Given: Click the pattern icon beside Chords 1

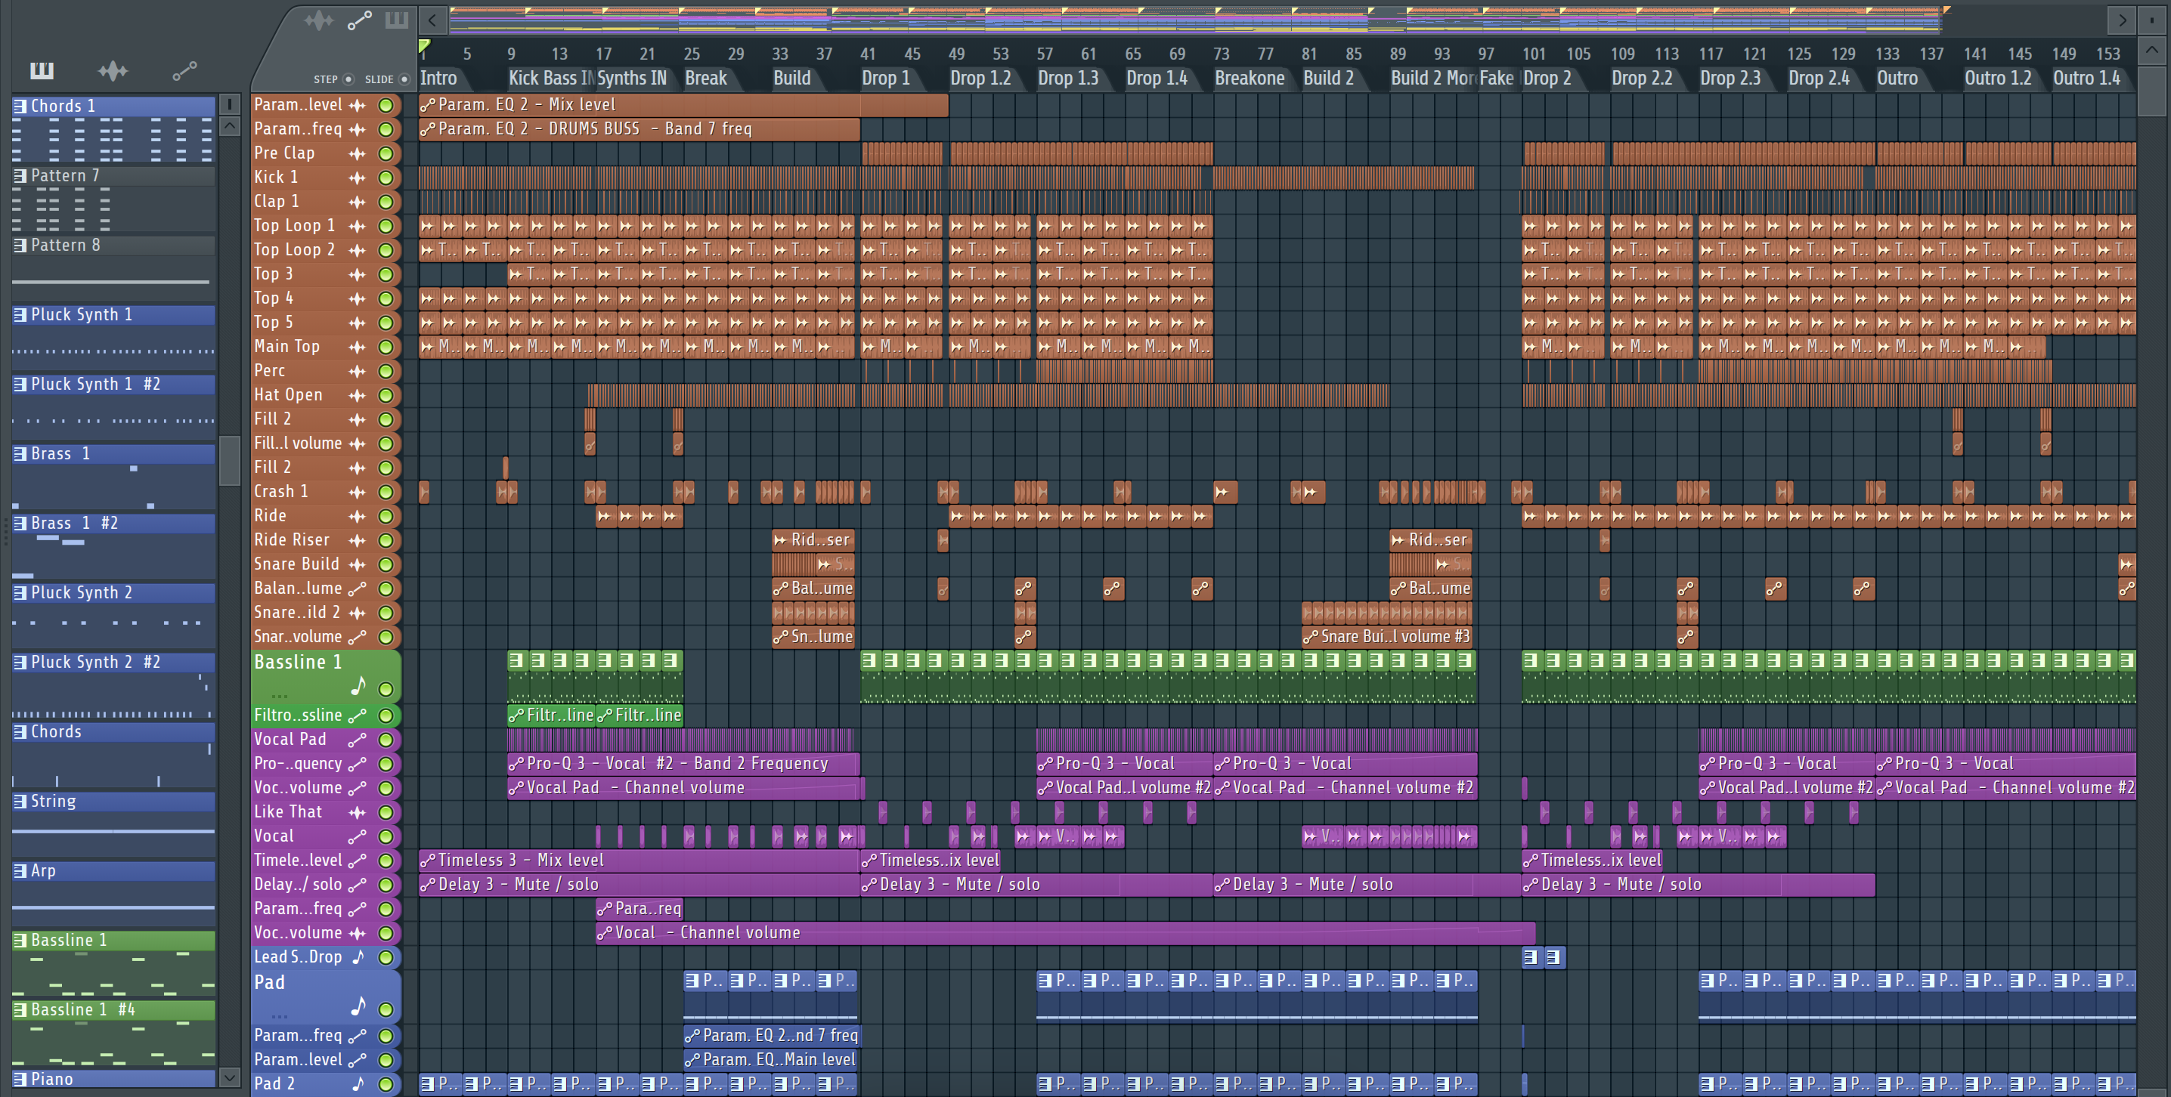Looking at the screenshot, I should tap(20, 107).
